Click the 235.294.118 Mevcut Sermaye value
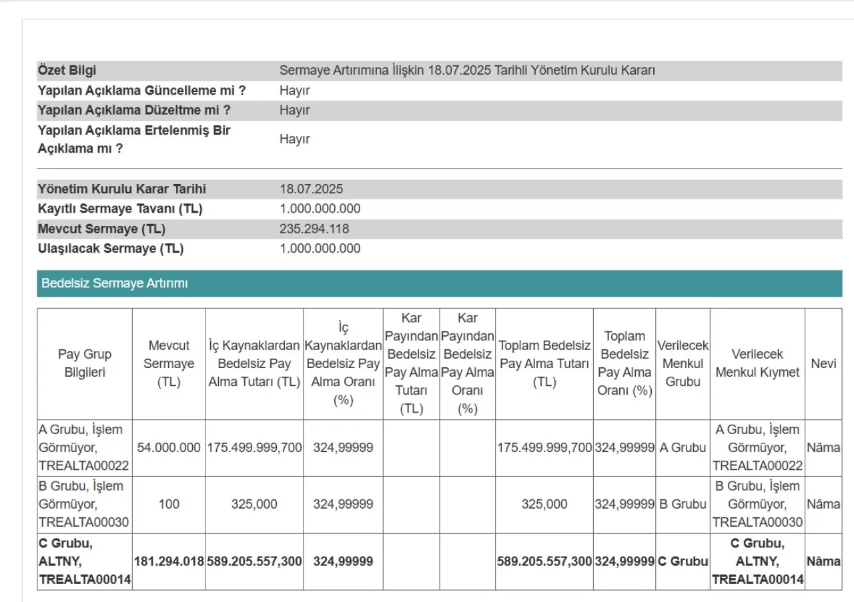Image resolution: width=854 pixels, height=602 pixels. click(314, 229)
